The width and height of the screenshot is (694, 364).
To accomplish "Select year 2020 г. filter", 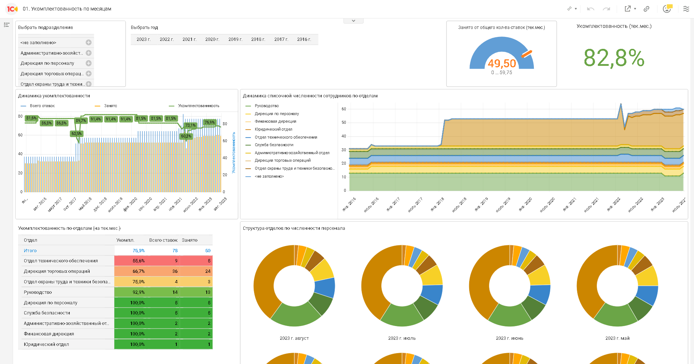I will click(x=212, y=39).
